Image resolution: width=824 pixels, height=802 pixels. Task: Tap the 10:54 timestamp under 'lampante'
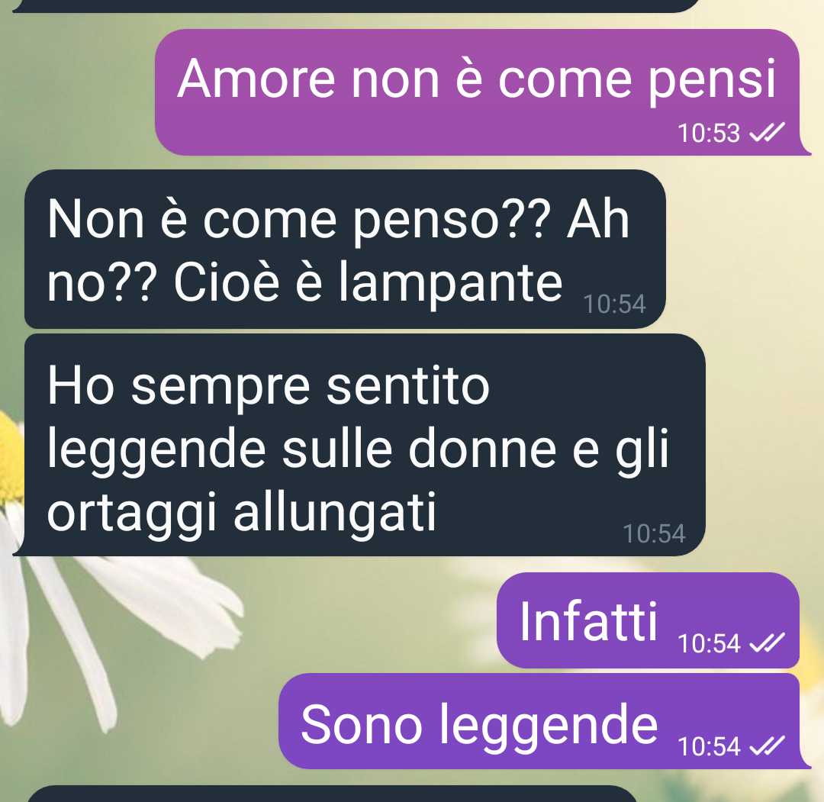coord(614,304)
